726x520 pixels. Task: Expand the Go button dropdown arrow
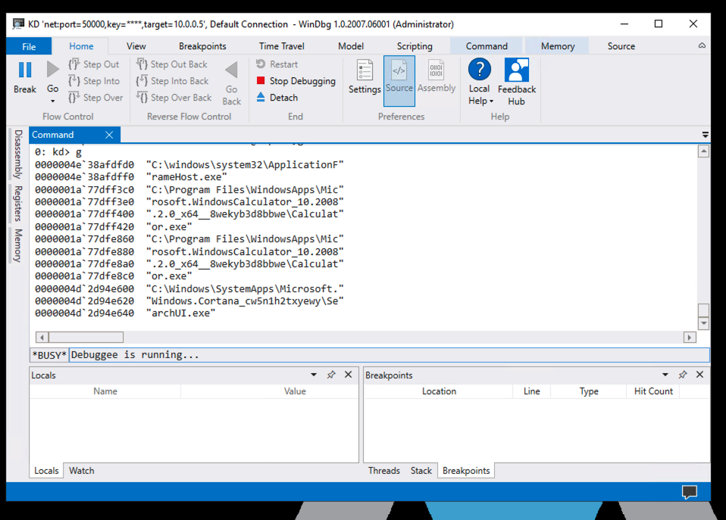tap(53, 101)
